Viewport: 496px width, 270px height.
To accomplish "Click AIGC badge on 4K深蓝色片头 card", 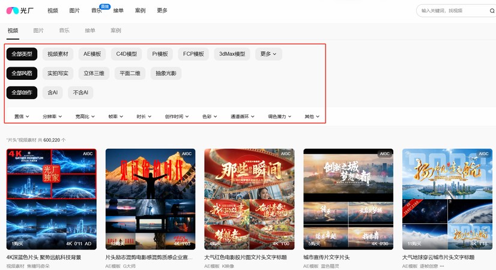I will (x=88, y=154).
